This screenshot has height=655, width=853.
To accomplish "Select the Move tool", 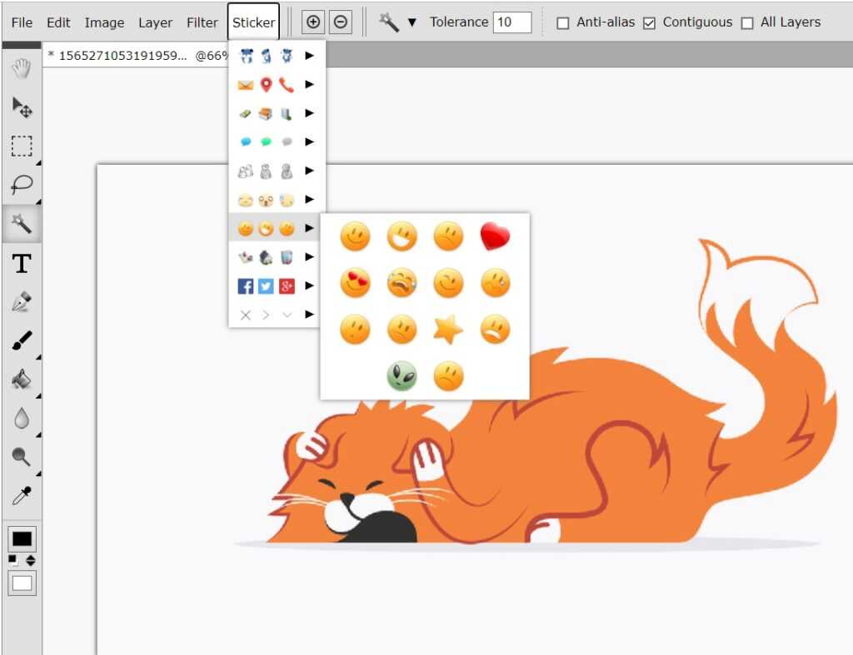I will coord(22,107).
